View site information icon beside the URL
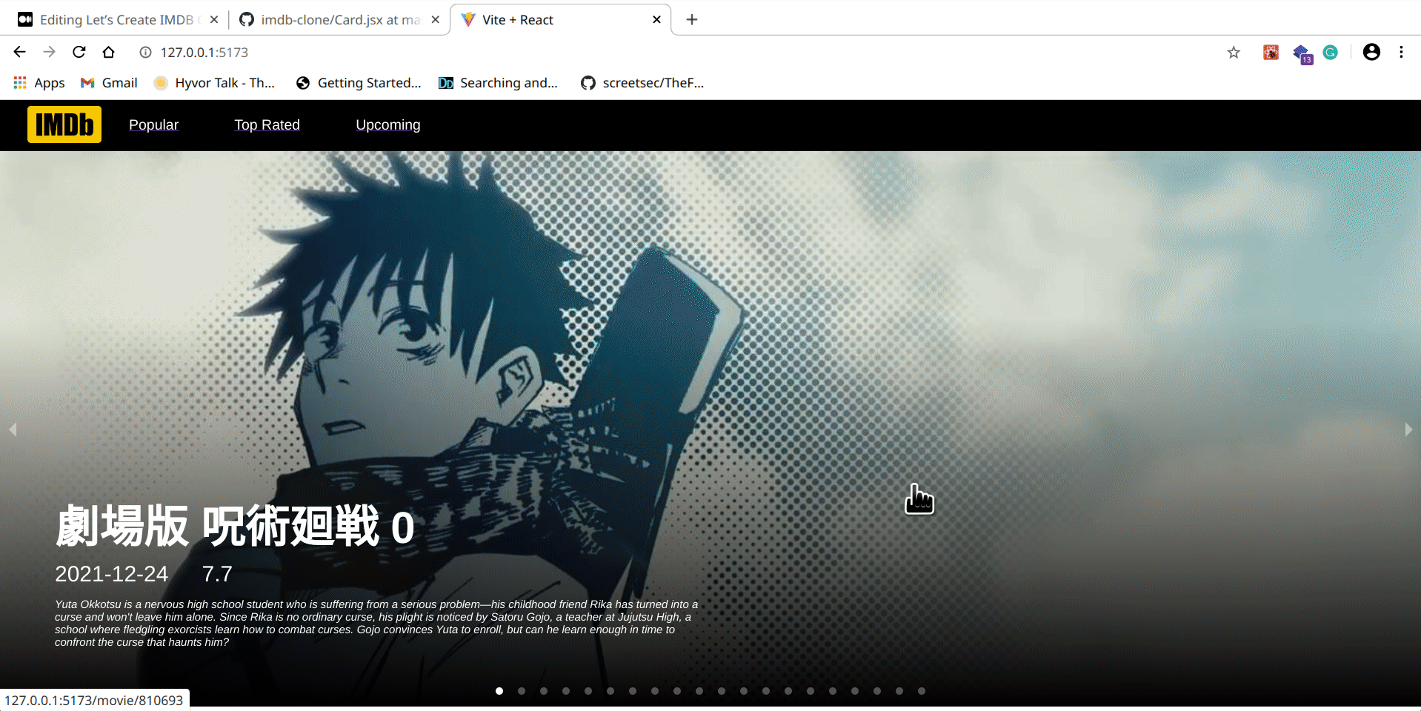Viewport: 1421px width, 711px height. click(x=146, y=52)
